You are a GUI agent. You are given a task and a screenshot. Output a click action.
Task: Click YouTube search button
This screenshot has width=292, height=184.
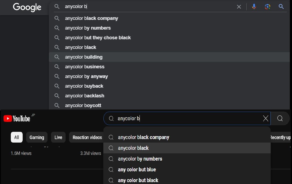pos(280,118)
